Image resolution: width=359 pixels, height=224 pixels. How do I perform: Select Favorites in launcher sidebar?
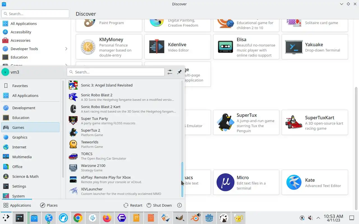point(30,86)
